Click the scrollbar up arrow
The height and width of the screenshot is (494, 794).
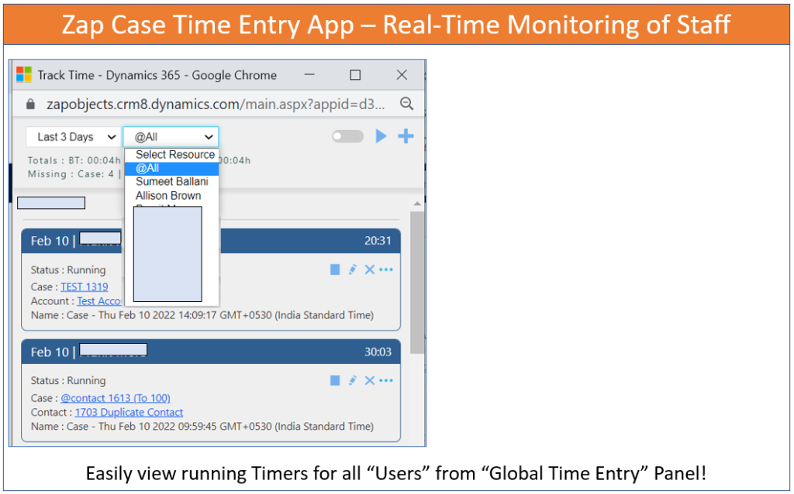(x=416, y=204)
